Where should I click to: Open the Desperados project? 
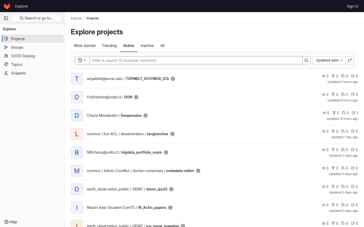[131, 116]
